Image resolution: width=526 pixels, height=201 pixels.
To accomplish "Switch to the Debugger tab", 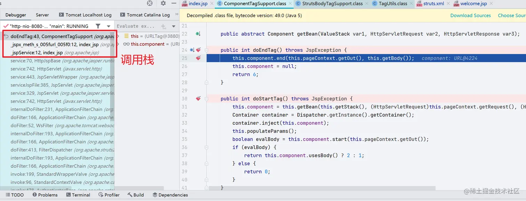I will [x=16, y=15].
